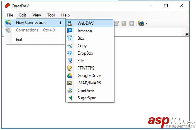Viewport: 196px width, 130px height.
Task: Select the New Connection menu entry
Action: pos(35,23)
